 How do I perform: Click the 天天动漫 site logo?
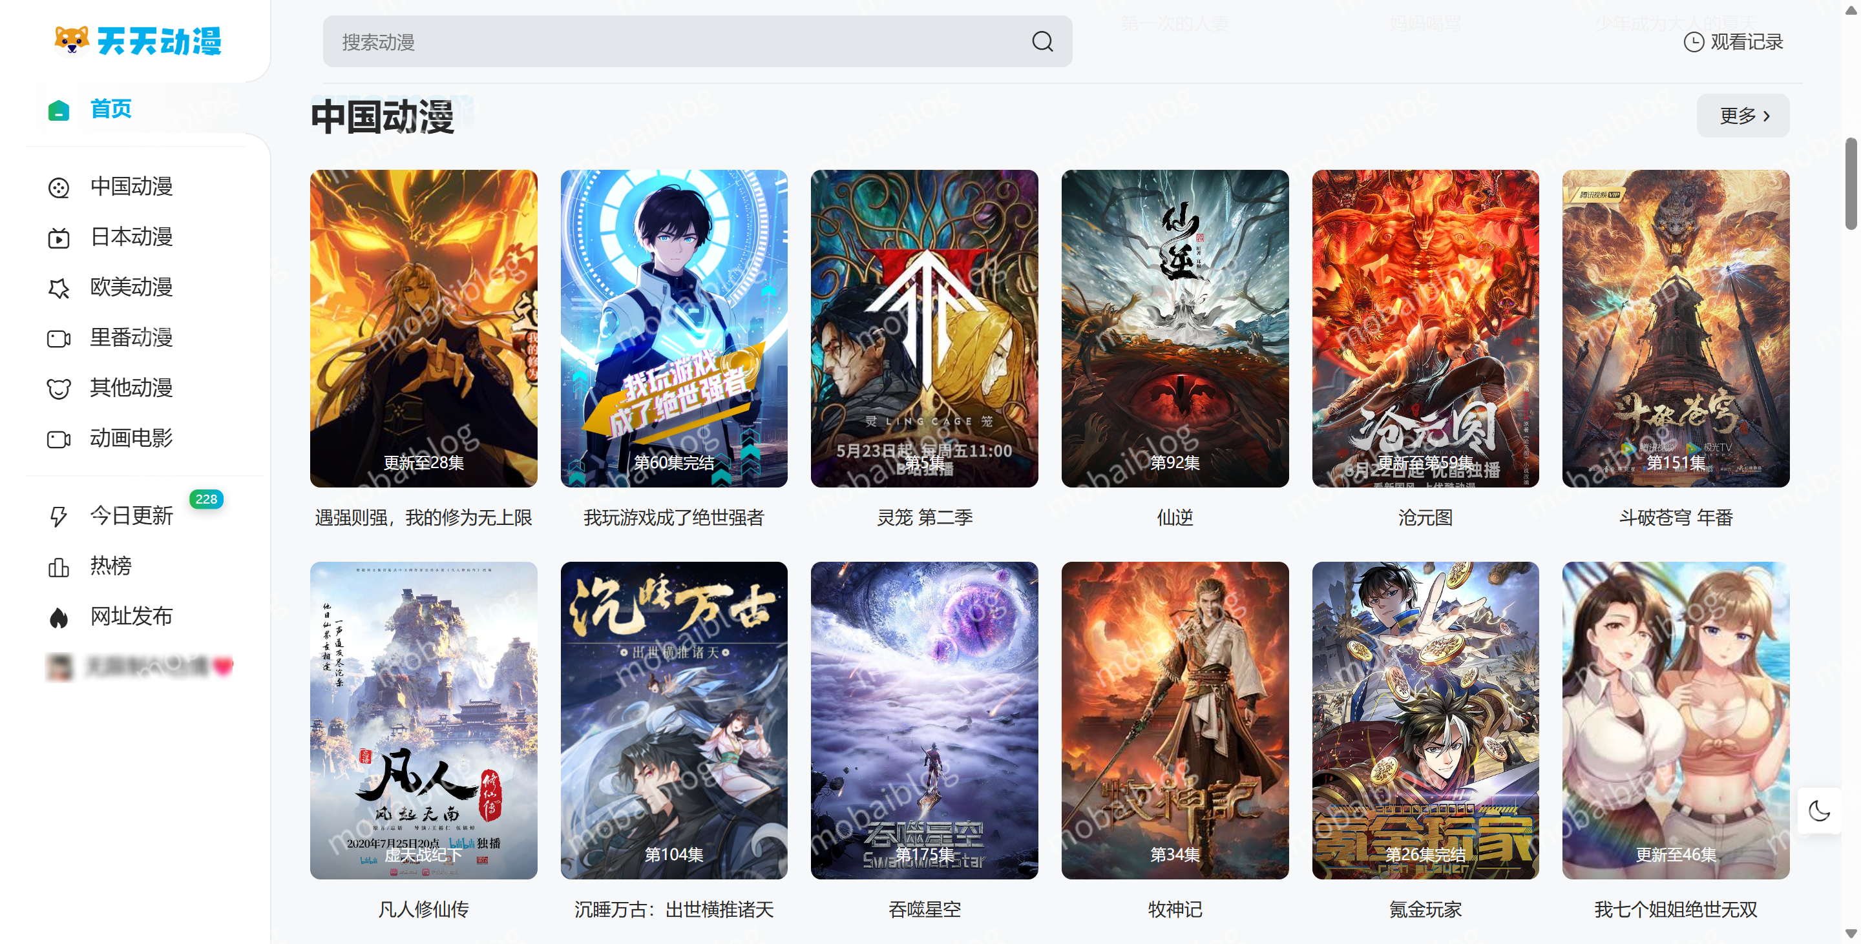(x=137, y=41)
